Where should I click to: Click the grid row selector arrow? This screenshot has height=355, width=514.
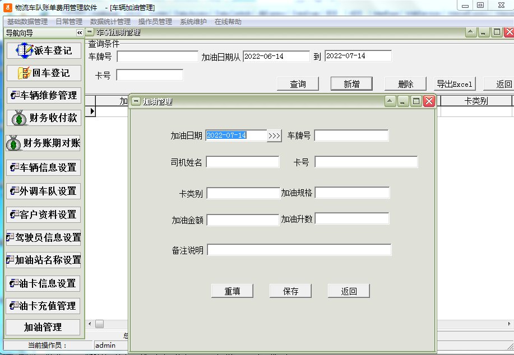pos(90,111)
